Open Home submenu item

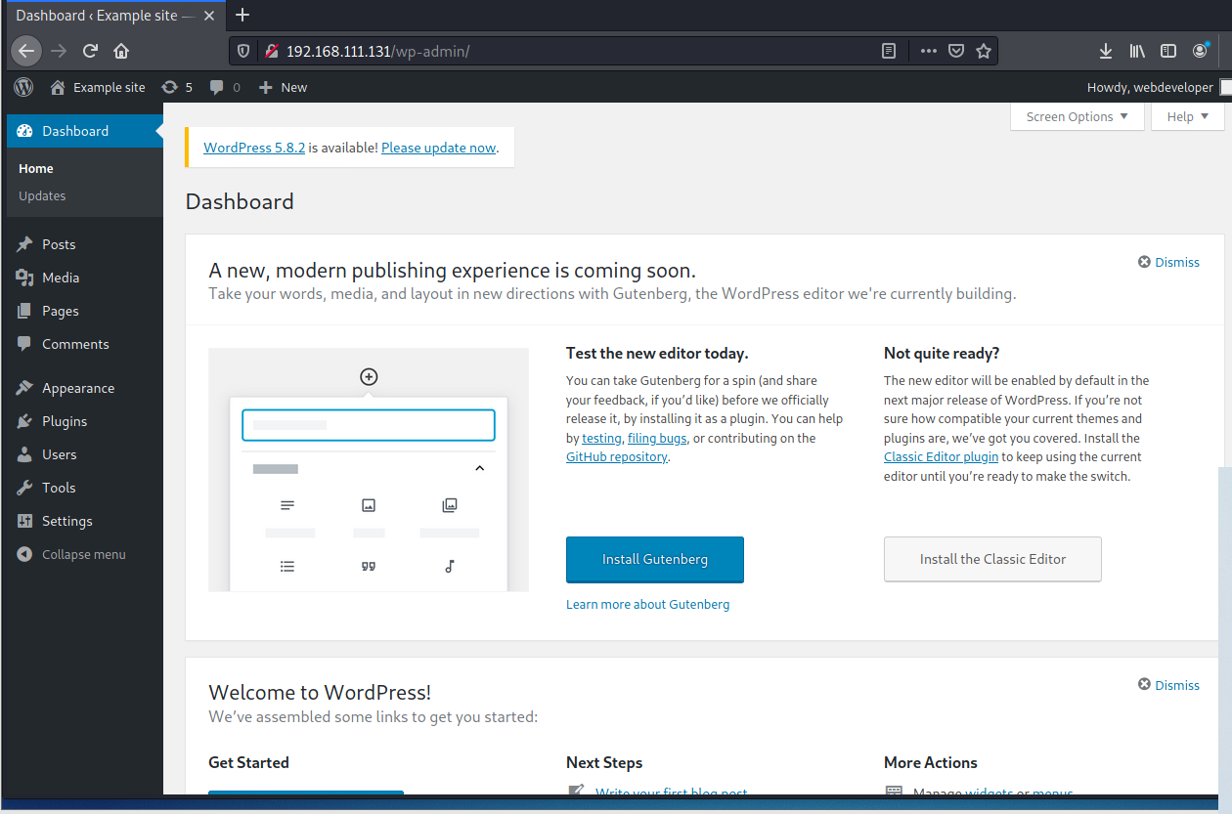click(36, 168)
